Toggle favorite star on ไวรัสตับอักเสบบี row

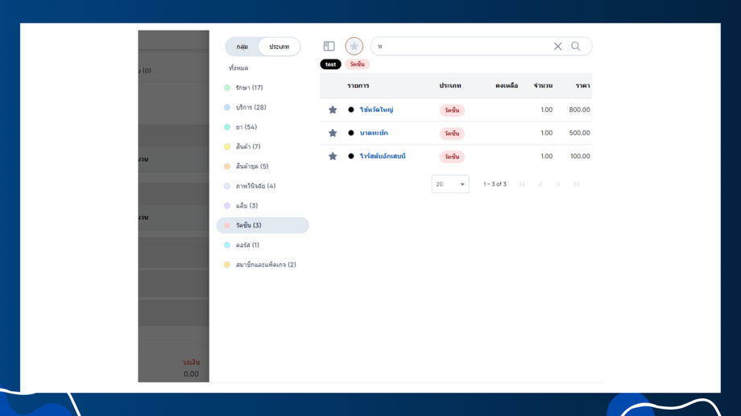(x=333, y=156)
